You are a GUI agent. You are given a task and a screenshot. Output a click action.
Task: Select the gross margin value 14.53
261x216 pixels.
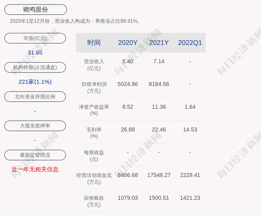pyautogui.click(x=190, y=129)
